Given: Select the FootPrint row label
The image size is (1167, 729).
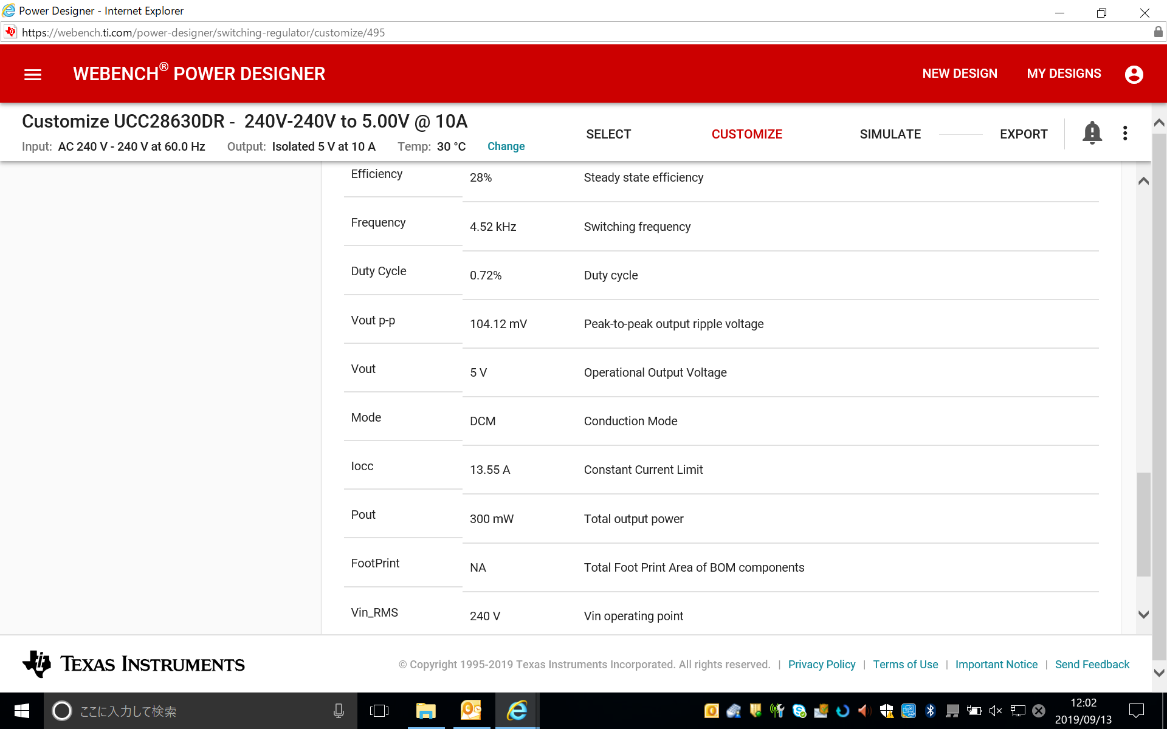Looking at the screenshot, I should [375, 564].
